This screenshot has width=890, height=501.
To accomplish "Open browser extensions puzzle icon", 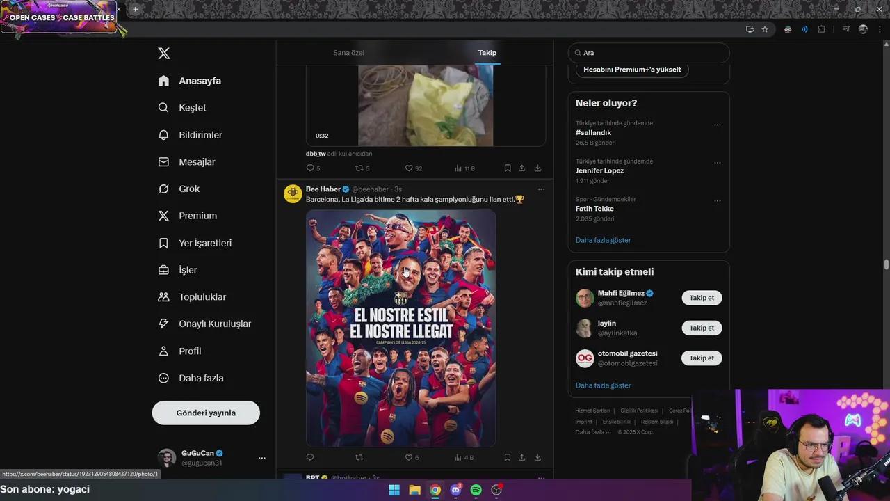I will click(822, 29).
